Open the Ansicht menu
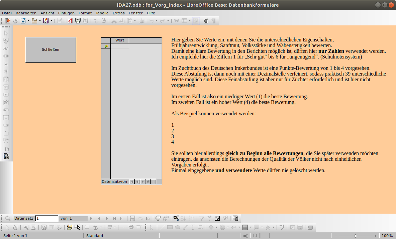396x239 pixels. 47,13
